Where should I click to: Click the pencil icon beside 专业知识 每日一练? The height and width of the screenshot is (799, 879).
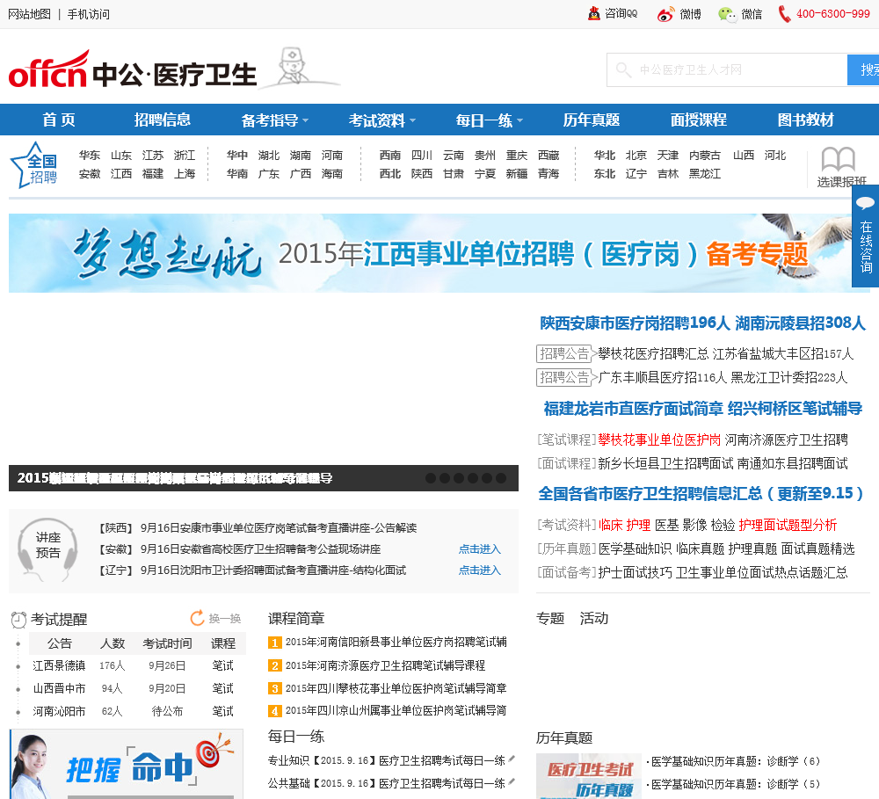tap(512, 759)
